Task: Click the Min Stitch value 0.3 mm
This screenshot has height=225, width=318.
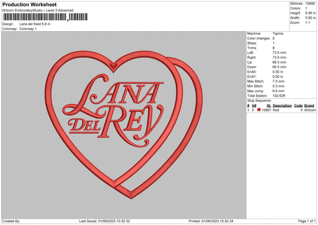Action: pos(278,86)
